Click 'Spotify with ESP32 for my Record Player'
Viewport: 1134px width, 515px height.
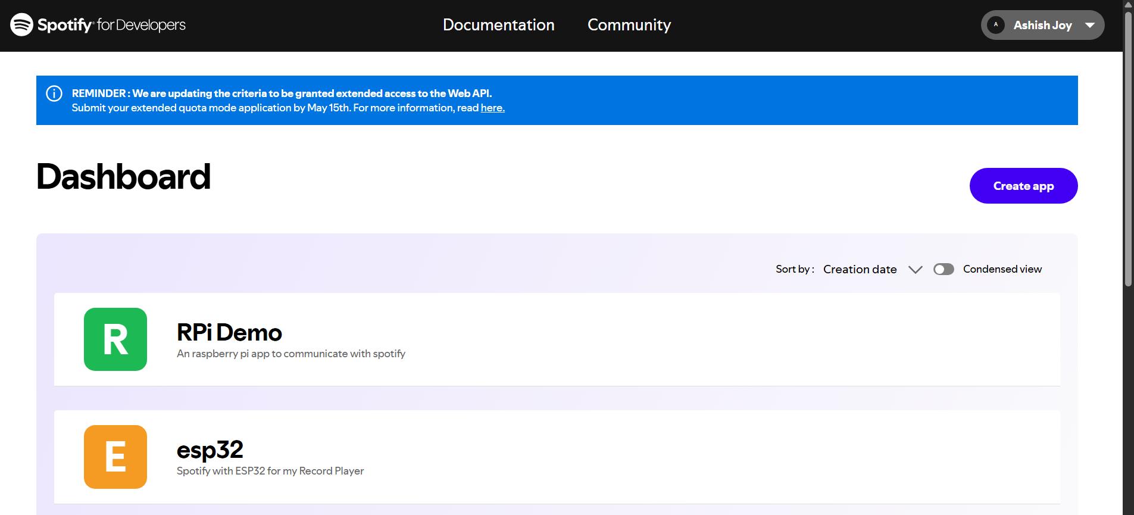click(270, 471)
